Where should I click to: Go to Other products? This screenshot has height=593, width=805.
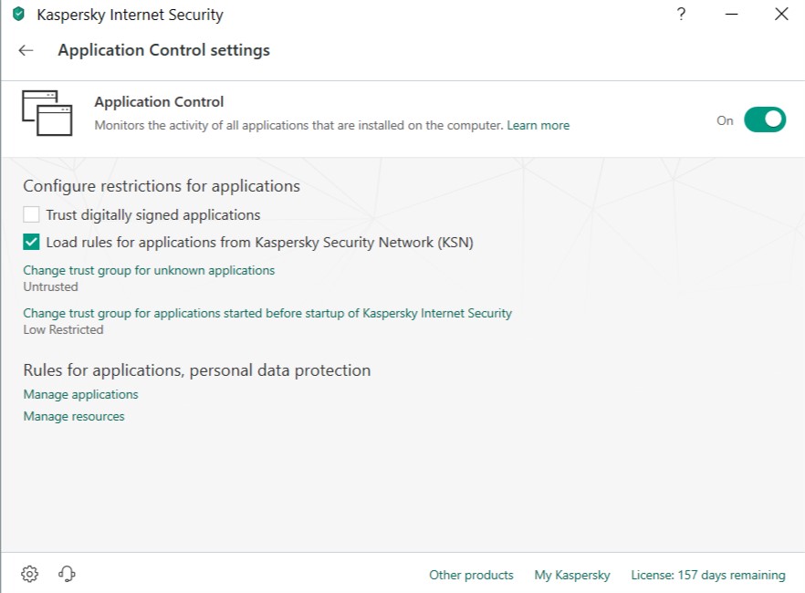tap(471, 576)
